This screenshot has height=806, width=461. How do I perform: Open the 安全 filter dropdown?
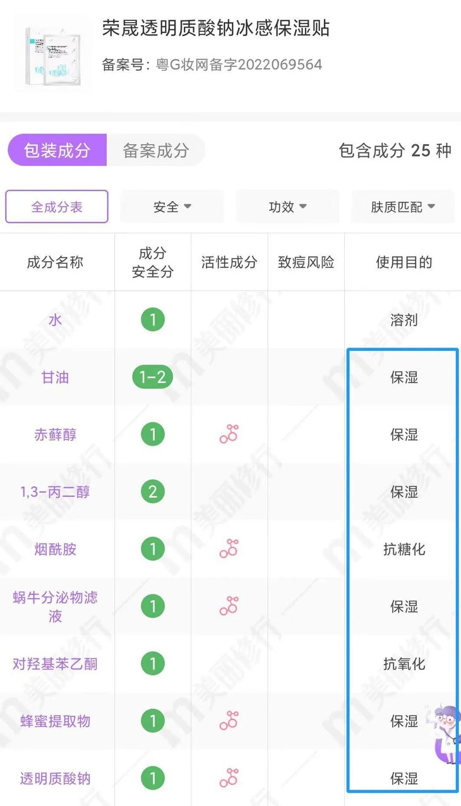pos(172,206)
